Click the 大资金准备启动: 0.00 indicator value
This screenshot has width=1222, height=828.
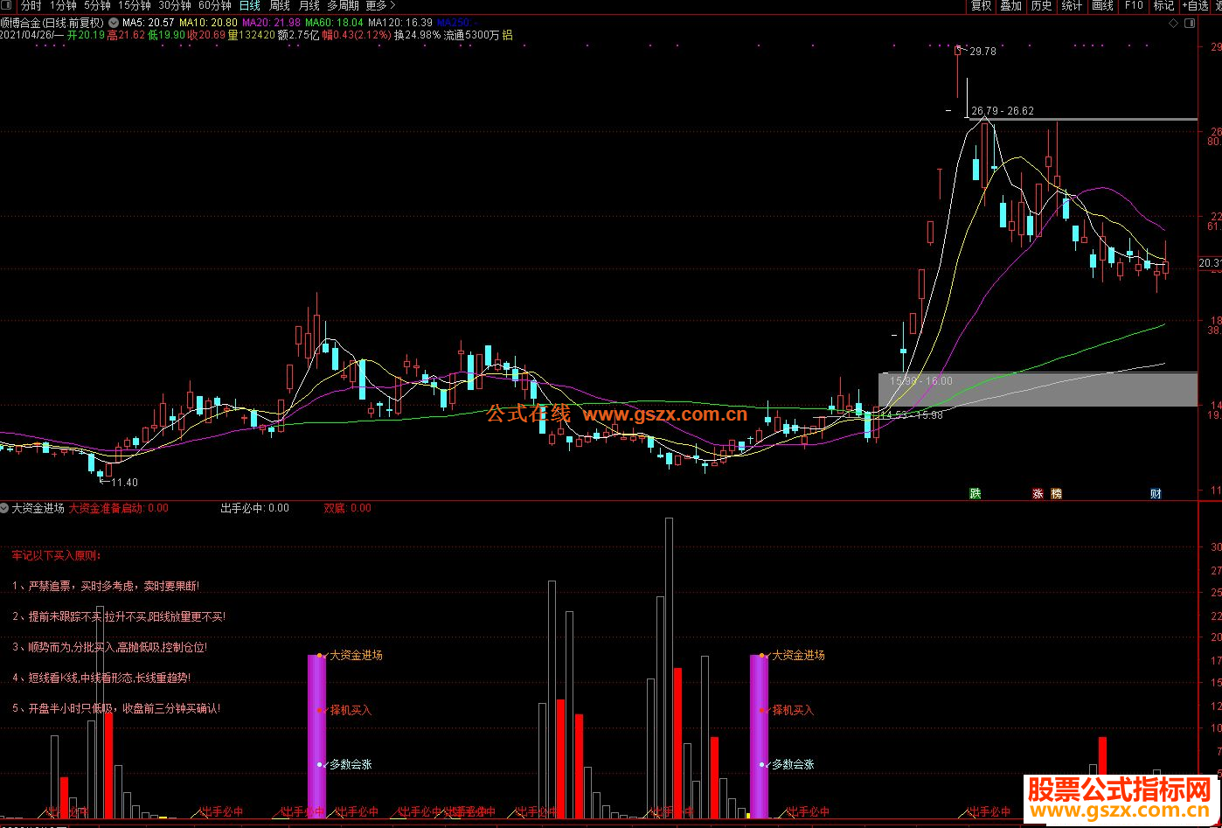coord(119,507)
